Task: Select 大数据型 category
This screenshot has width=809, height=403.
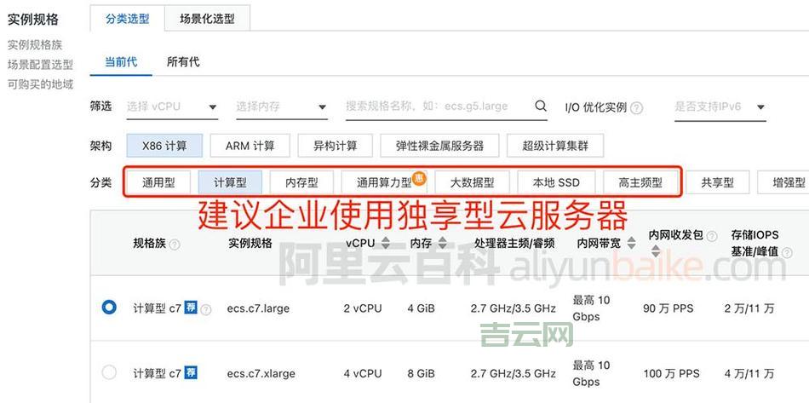Action: coord(472,182)
